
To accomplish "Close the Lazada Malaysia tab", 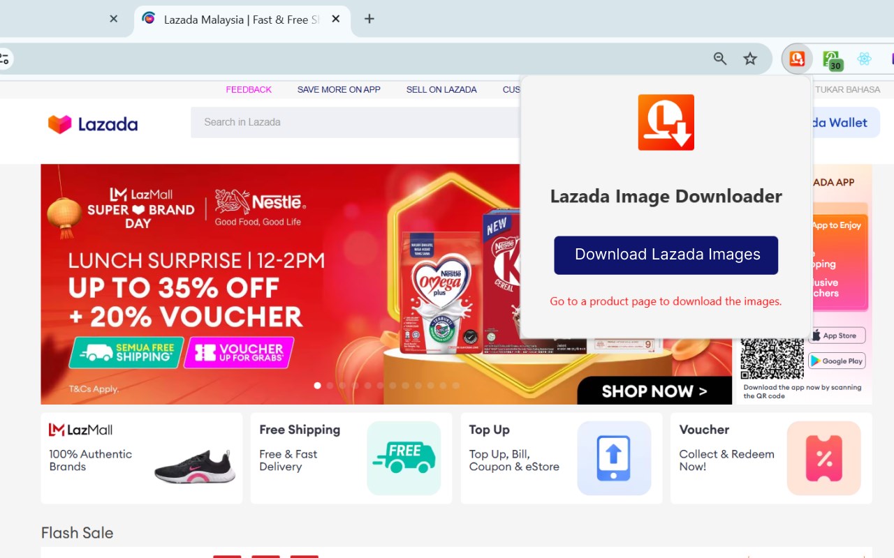I will coord(336,19).
